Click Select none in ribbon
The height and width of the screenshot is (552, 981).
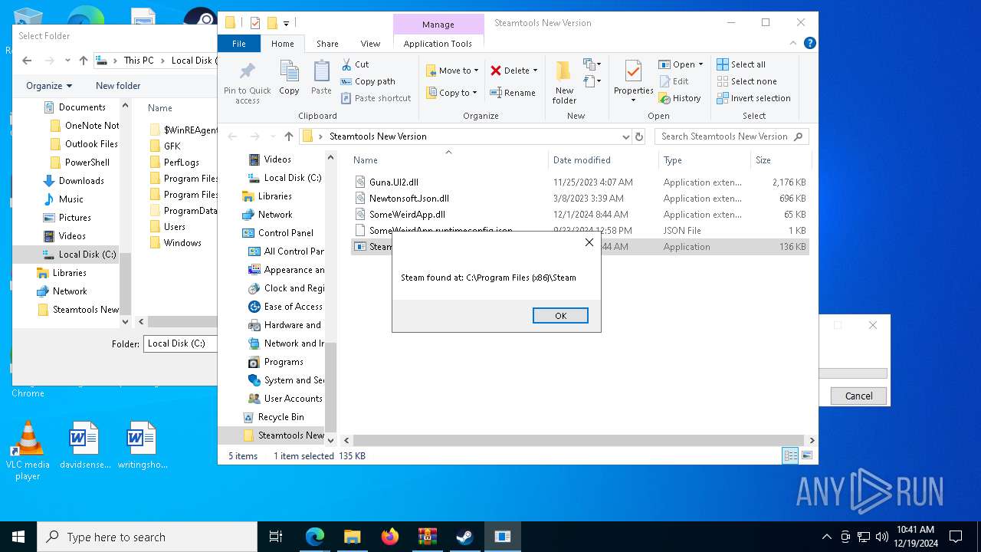coord(747,81)
